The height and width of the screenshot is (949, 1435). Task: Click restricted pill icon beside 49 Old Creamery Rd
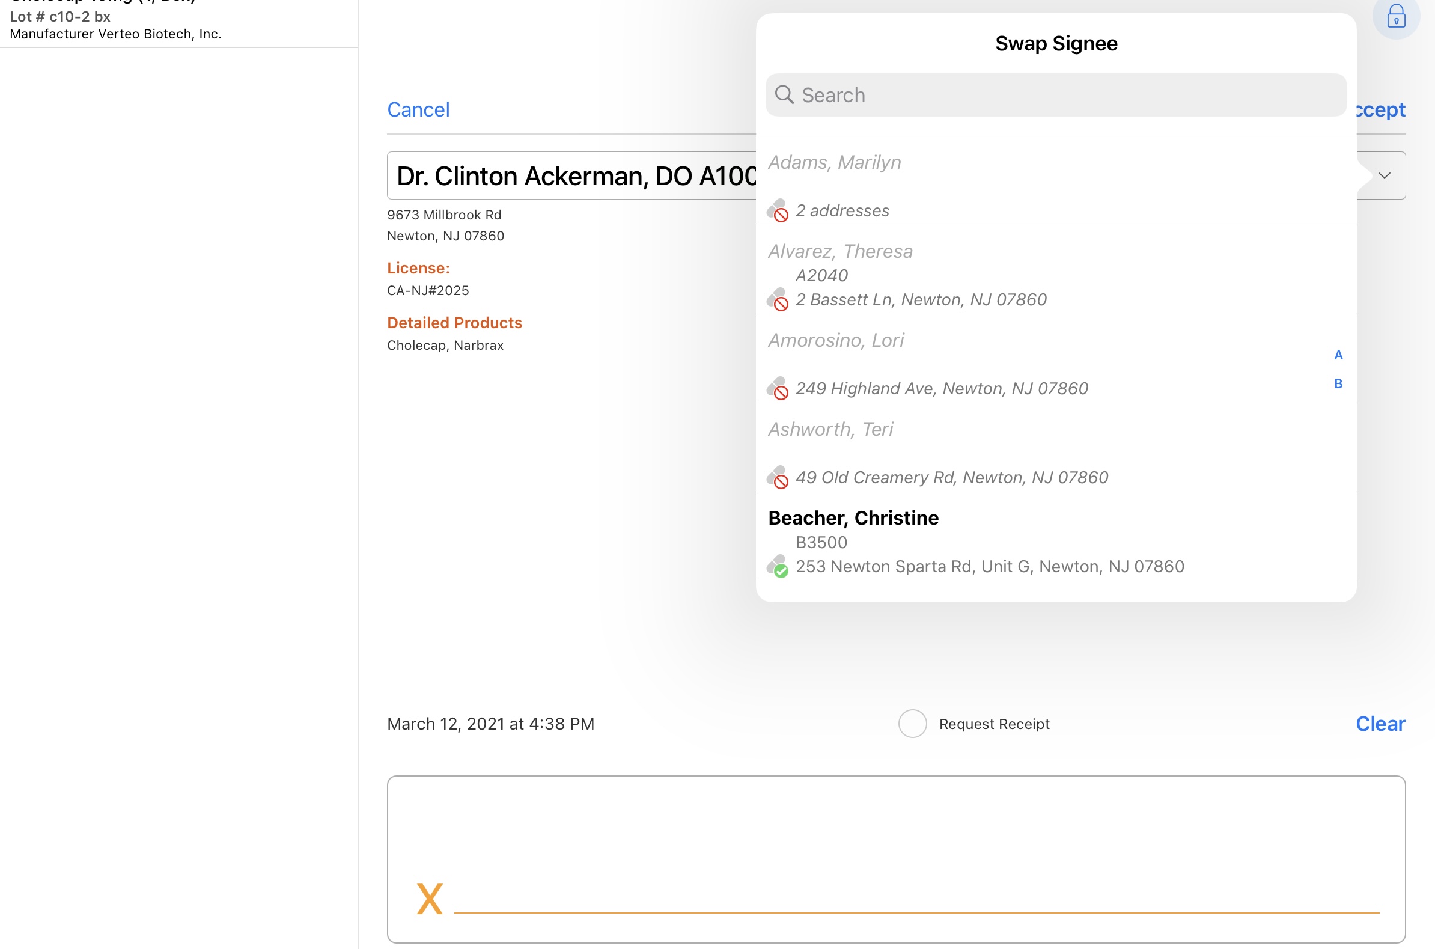point(778,478)
